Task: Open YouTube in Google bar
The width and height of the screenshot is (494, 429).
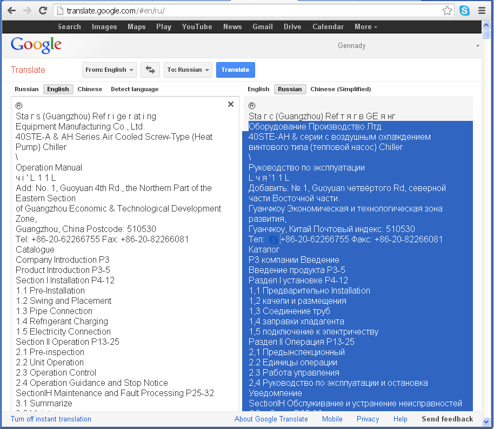Action: [x=197, y=27]
